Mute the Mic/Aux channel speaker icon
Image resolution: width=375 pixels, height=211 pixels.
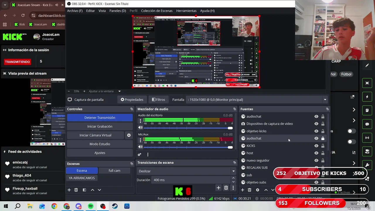coord(140,147)
